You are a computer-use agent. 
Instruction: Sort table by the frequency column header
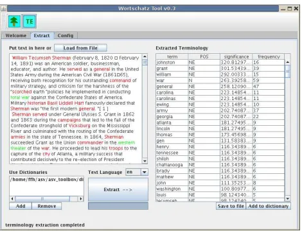pyautogui.click(x=269, y=56)
